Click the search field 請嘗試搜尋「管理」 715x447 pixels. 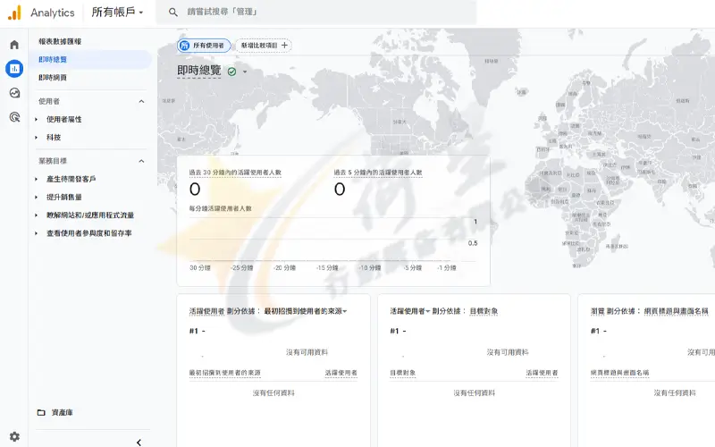click(x=316, y=13)
